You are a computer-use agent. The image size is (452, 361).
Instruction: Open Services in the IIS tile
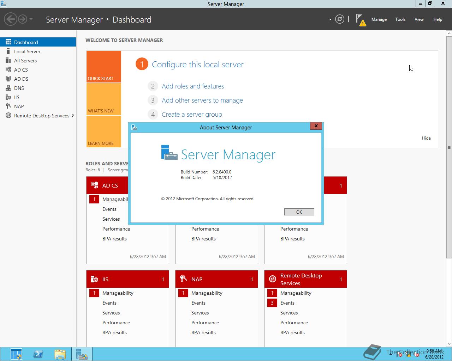pos(111,313)
